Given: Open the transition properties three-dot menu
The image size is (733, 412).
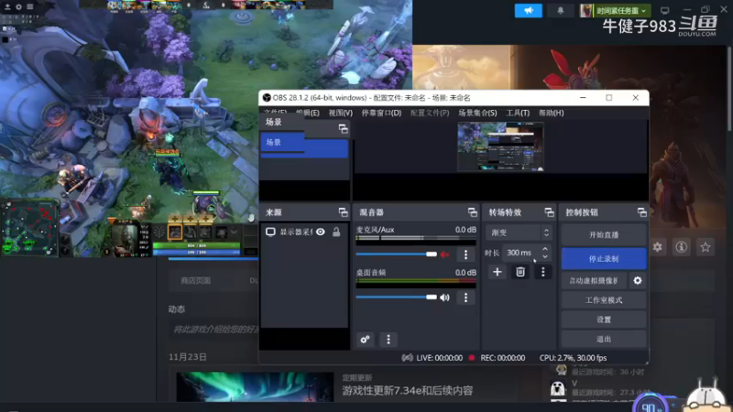Looking at the screenshot, I should (x=542, y=272).
